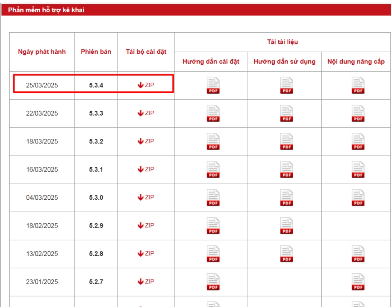Open user guide PDF for version 5.2.8

tap(287, 254)
